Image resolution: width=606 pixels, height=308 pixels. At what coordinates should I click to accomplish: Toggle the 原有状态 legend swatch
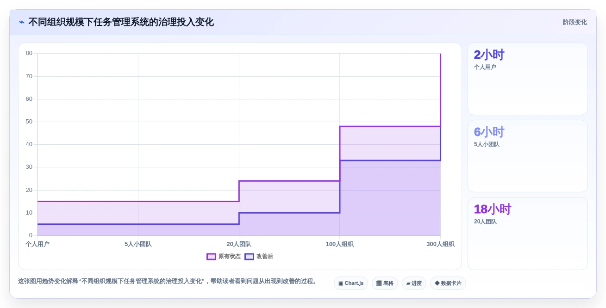(x=211, y=257)
